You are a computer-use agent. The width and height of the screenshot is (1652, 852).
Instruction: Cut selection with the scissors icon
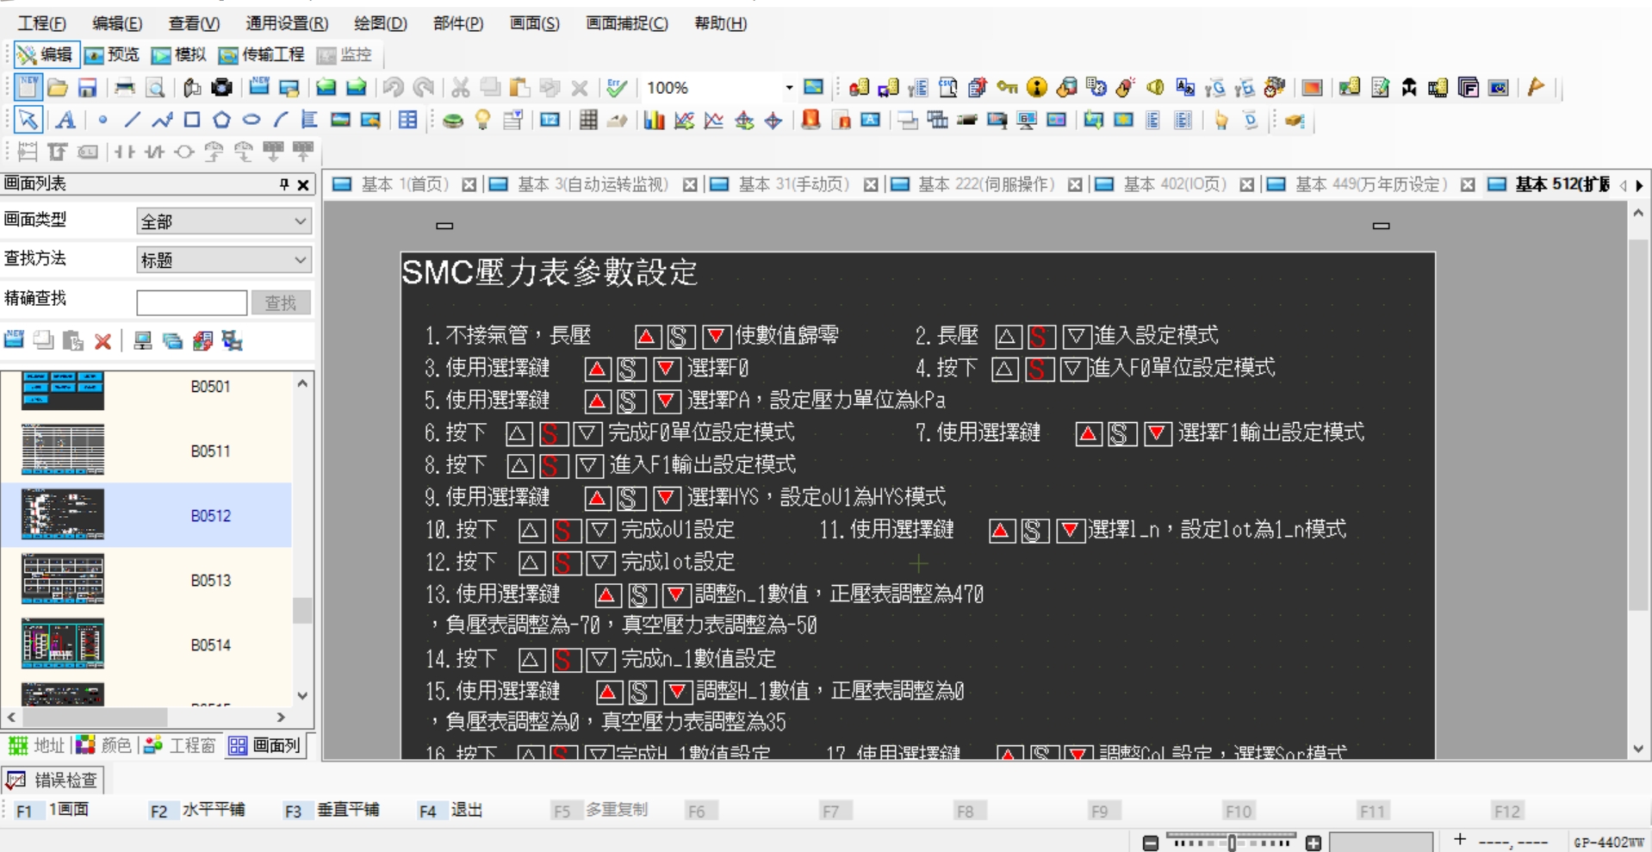pos(461,87)
